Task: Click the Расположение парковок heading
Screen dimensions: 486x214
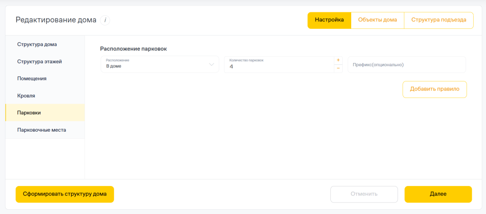Action: coord(133,49)
